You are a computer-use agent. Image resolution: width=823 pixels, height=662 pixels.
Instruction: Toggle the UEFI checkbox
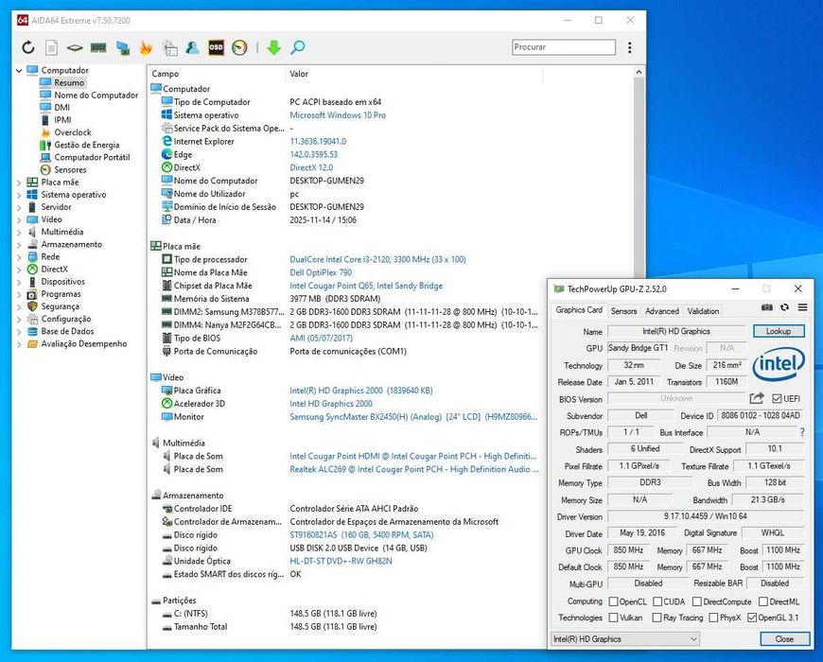[x=778, y=399]
